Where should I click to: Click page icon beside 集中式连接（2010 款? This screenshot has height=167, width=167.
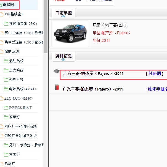pos(1,42)
